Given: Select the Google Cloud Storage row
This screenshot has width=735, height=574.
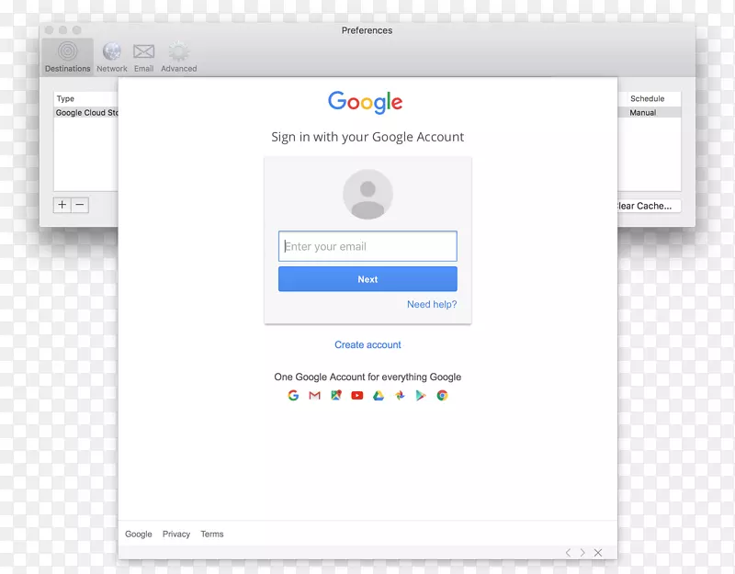Looking at the screenshot, I should point(86,112).
